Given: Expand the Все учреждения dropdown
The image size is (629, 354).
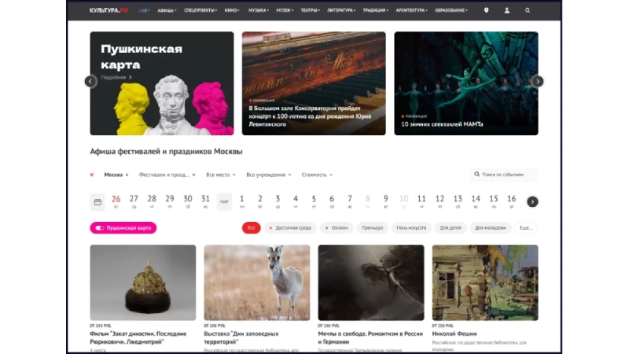Looking at the screenshot, I should pyautogui.click(x=269, y=175).
